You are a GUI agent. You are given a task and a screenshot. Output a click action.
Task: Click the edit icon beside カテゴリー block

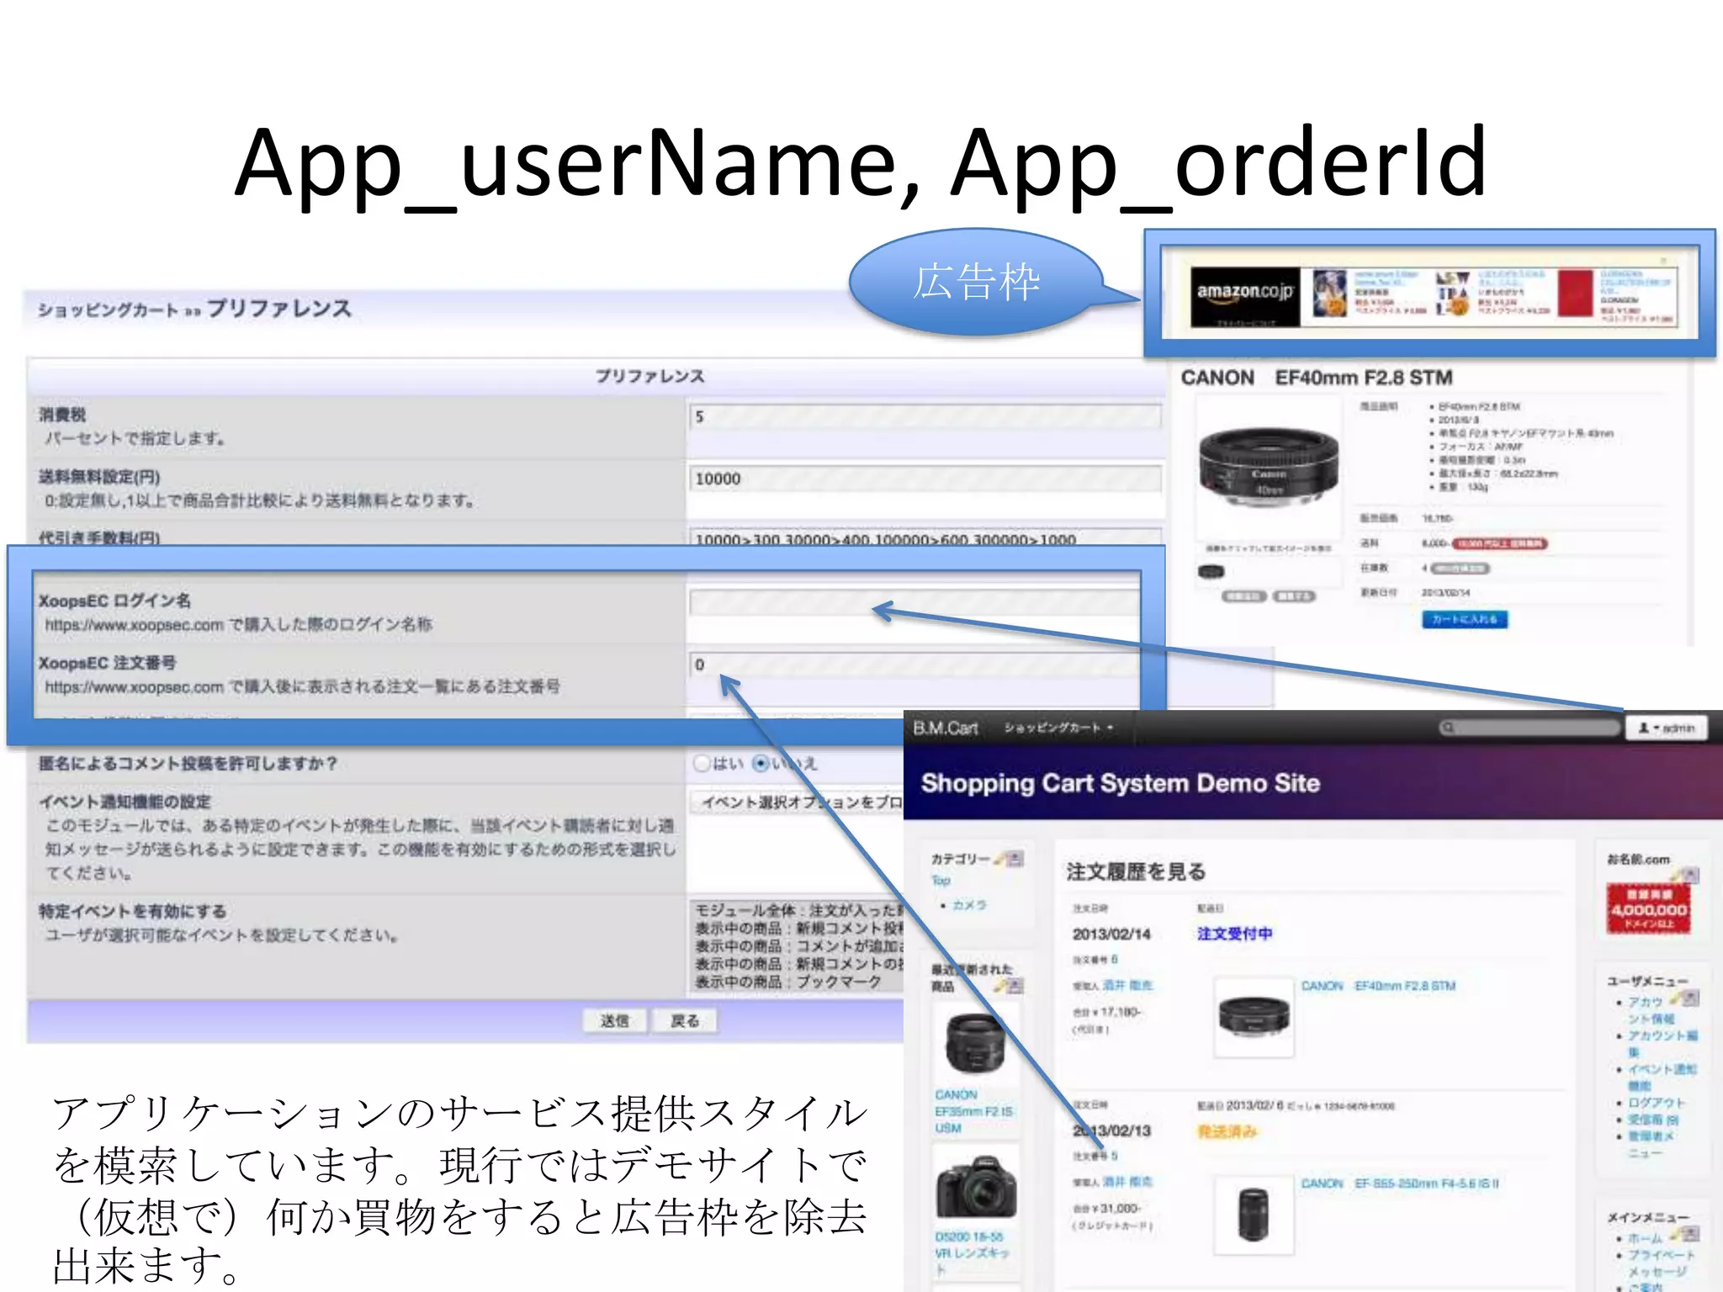(x=1010, y=858)
